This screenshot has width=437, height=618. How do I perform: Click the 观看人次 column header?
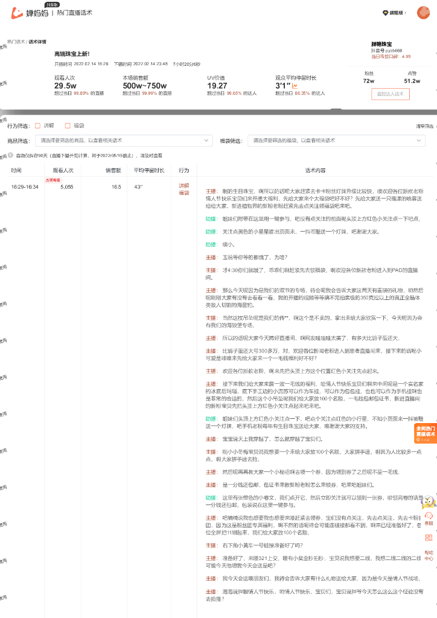coord(63,170)
